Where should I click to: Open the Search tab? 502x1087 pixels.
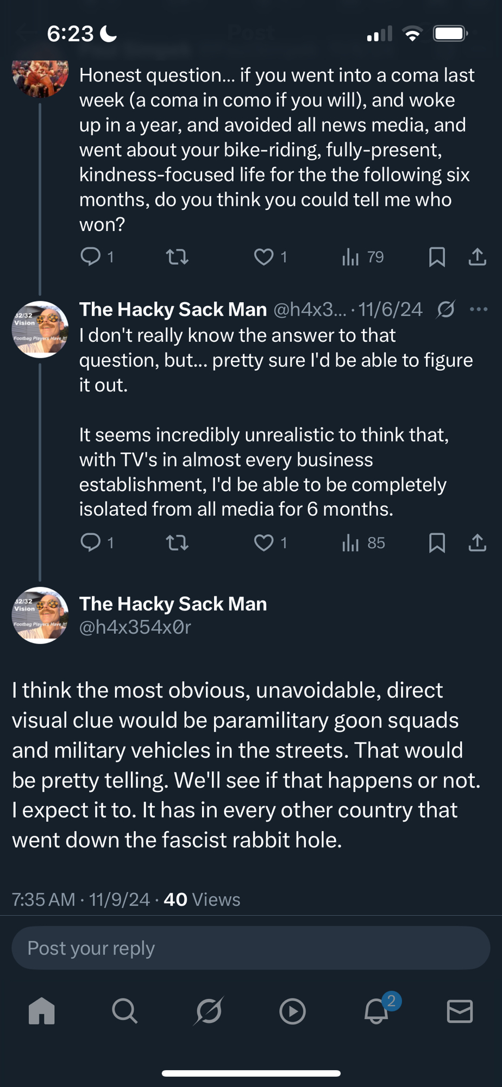point(125,1011)
